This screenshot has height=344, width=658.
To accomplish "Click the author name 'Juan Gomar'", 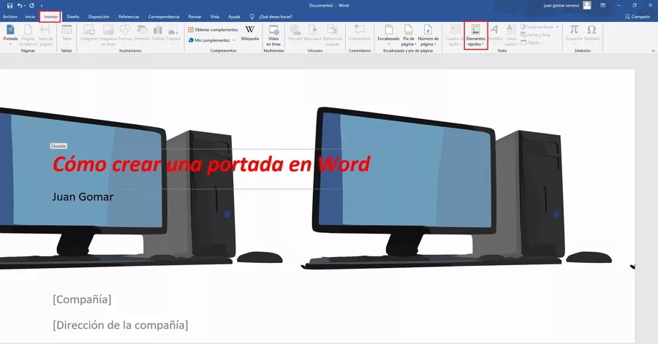I will [83, 197].
